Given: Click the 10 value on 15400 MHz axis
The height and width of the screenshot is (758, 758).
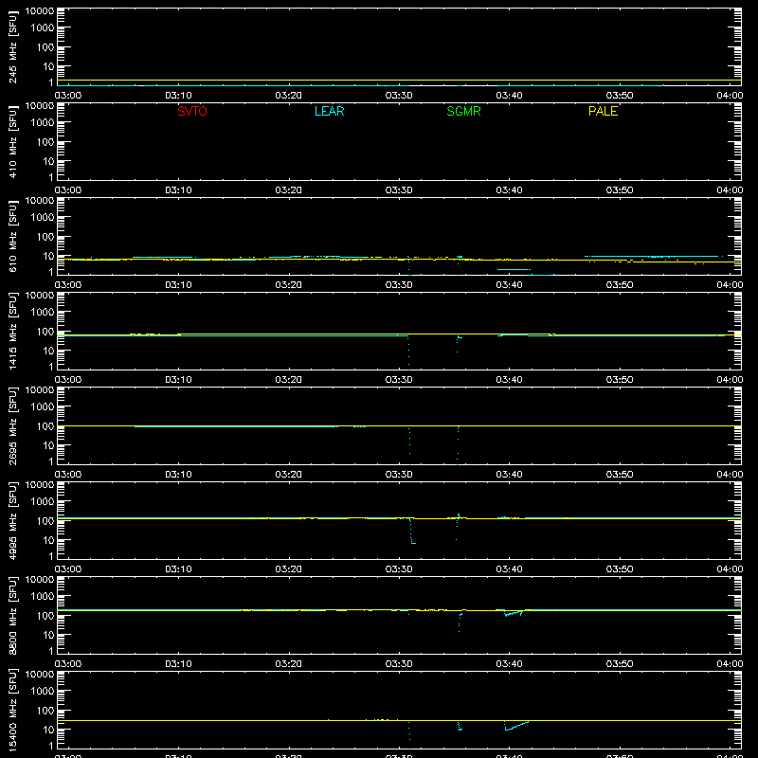Looking at the screenshot, I should (x=48, y=730).
